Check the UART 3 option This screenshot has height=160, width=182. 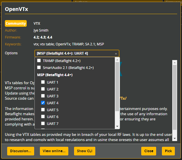click(43, 96)
